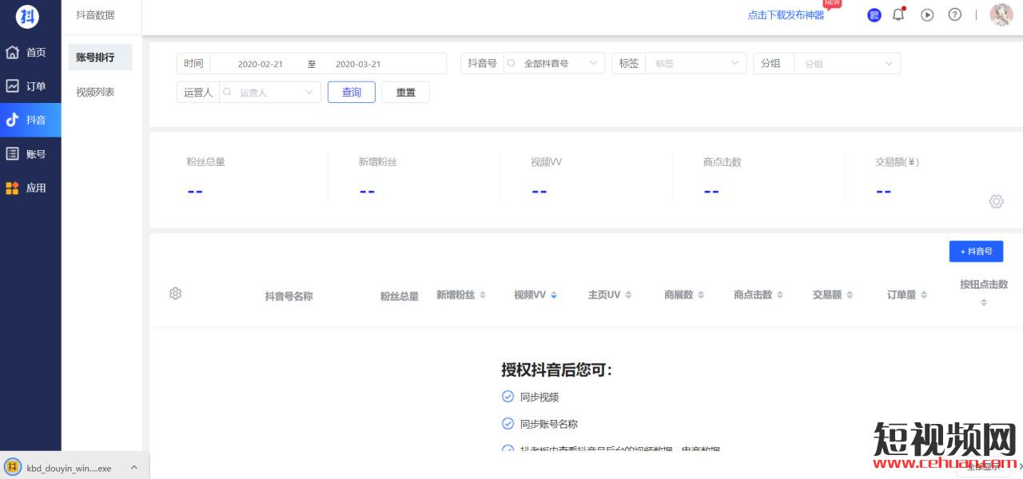Image resolution: width=1023 pixels, height=479 pixels.
Task: Open table column settings gear icon
Action: 176,294
